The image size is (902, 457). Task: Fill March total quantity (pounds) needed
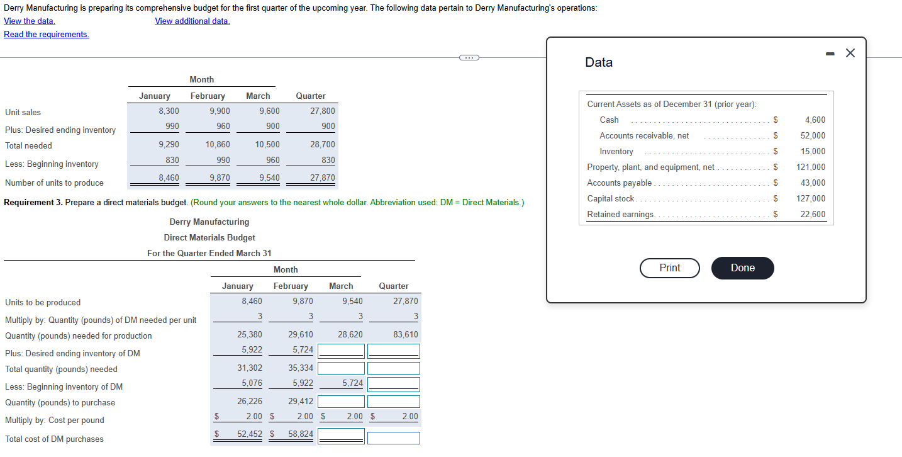pyautogui.click(x=342, y=368)
